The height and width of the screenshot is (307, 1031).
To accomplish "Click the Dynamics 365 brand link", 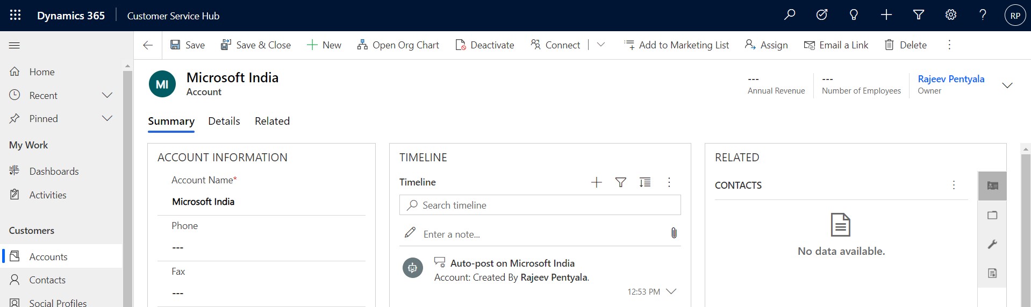I will pos(71,16).
